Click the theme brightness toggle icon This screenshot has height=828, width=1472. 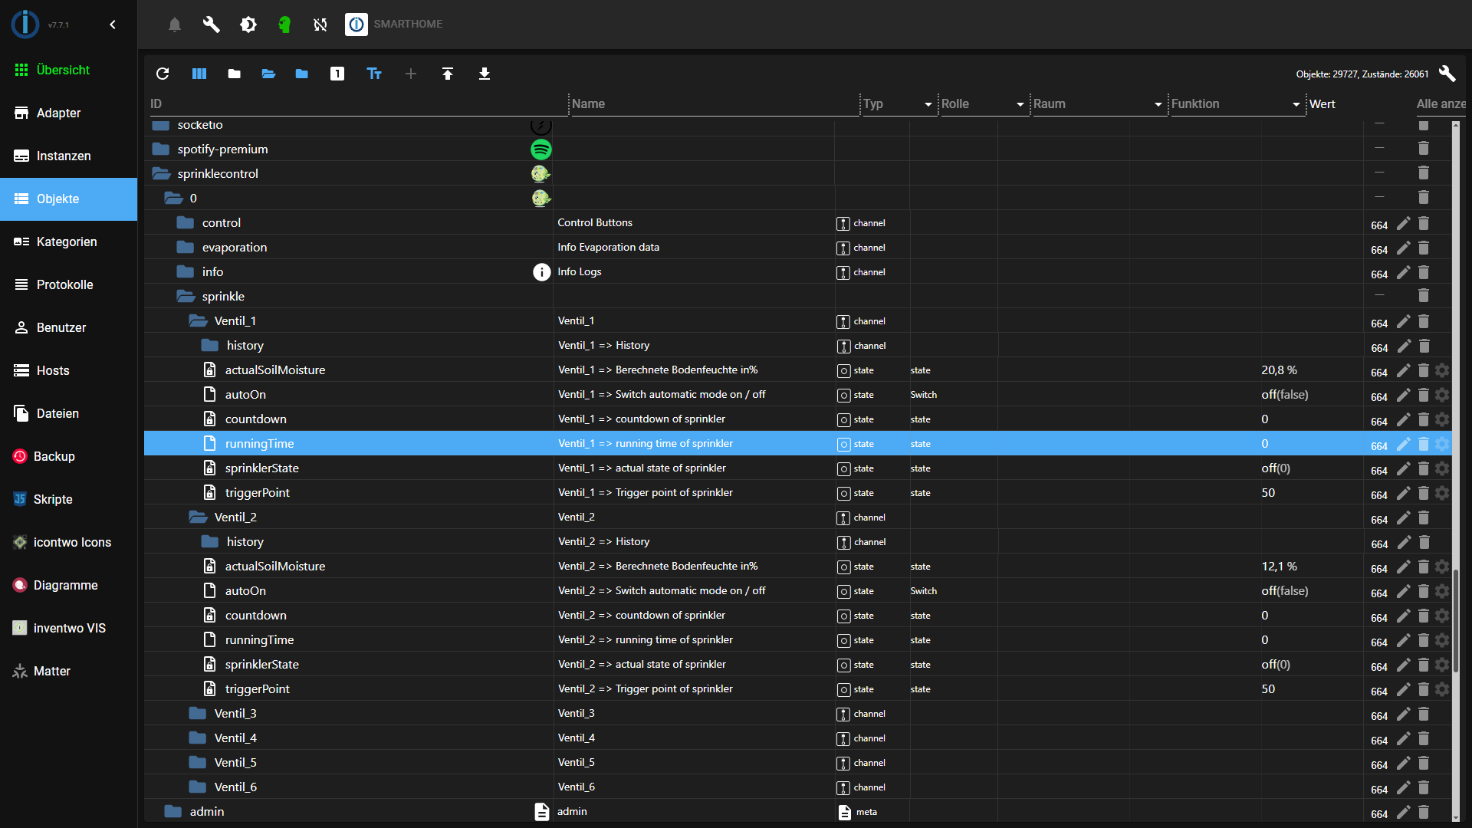[x=248, y=25]
